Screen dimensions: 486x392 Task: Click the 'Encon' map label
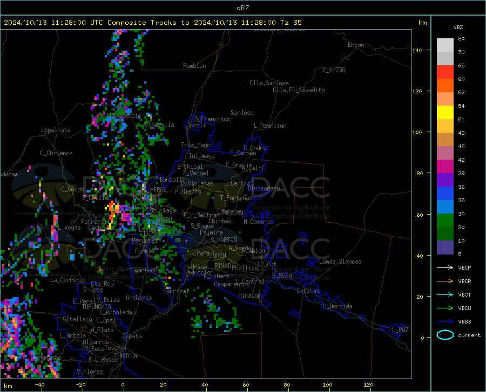(356, 45)
